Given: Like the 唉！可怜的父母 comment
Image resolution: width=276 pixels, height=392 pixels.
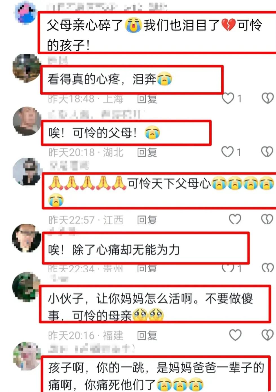Looking at the screenshot, I should [x=228, y=152].
